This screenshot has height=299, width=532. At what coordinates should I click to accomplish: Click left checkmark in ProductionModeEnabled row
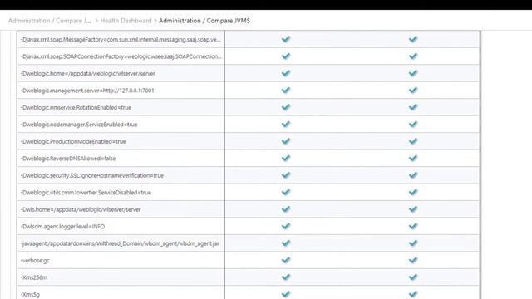tap(286, 141)
